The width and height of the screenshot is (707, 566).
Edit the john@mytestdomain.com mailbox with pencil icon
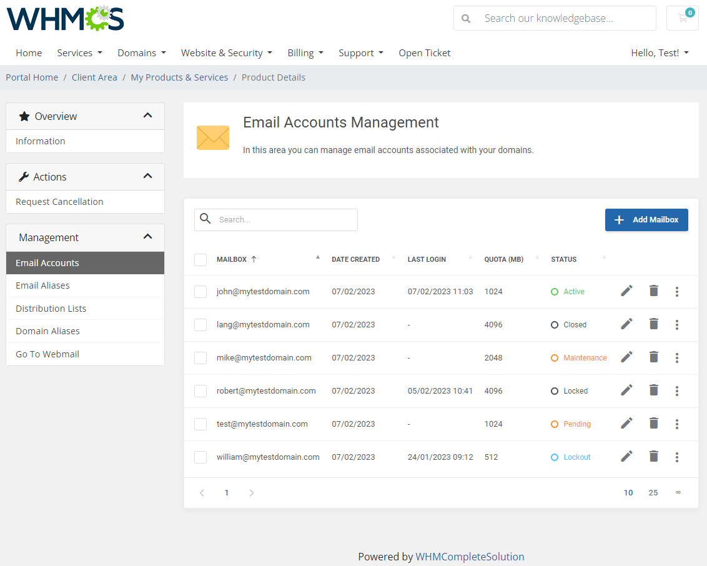click(626, 291)
